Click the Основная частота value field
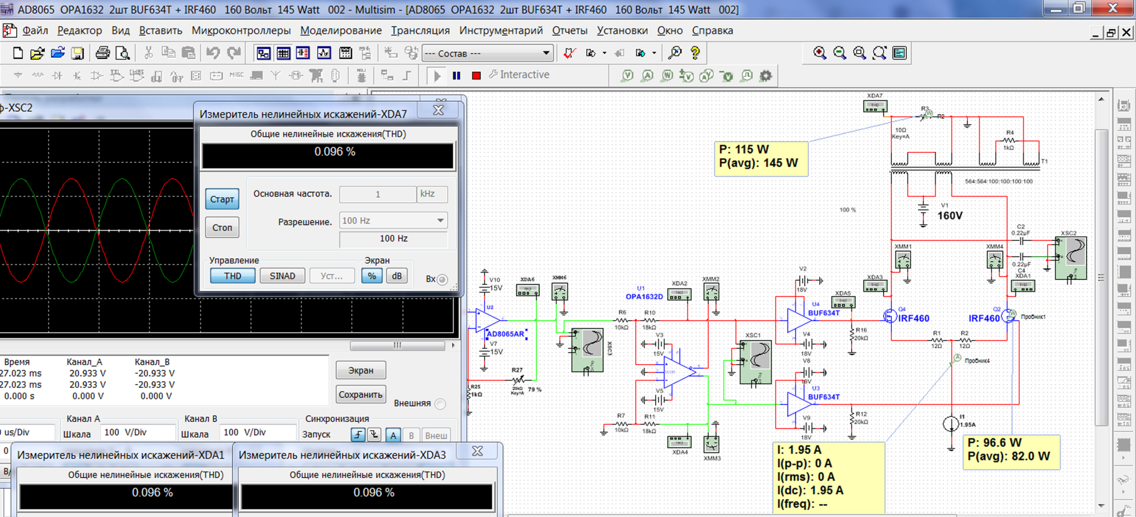This screenshot has width=1136, height=517. [x=378, y=194]
